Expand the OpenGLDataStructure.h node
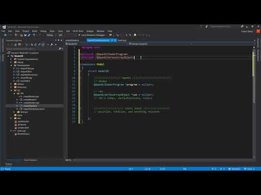Image resolution: width=261 pixels, height=195 pixels. pos(17,109)
